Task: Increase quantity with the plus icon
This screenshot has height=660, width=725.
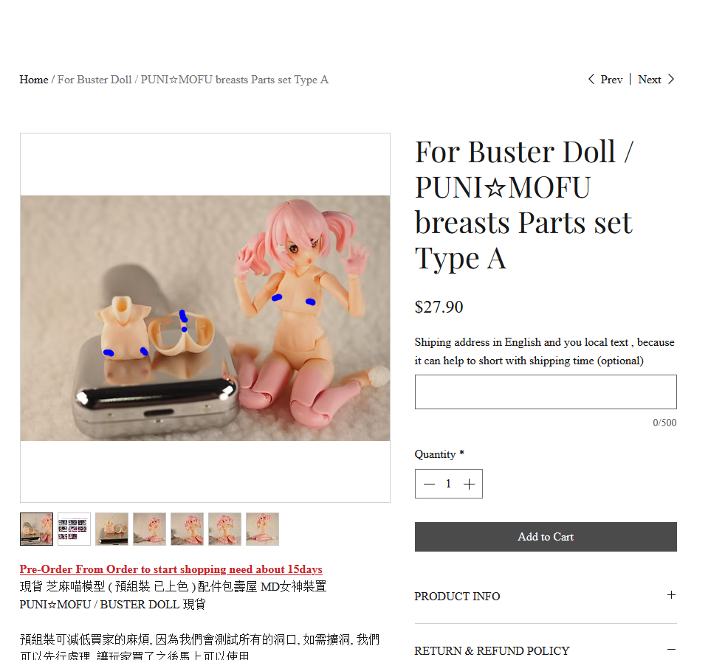Action: [469, 484]
